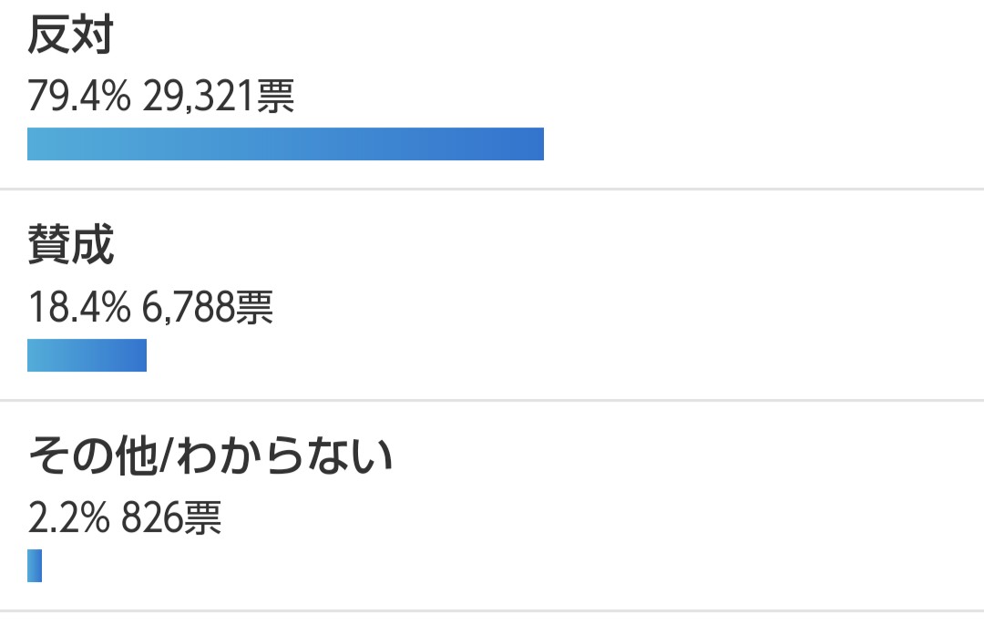Viewport: 984px width, 634px height.
Task: Click the 2.2% percentage figure
Action: click(x=68, y=518)
